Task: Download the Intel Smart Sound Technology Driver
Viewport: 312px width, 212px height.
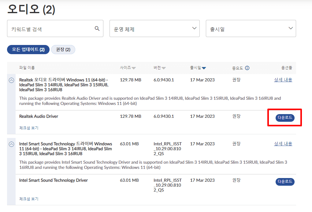Action: point(285,181)
